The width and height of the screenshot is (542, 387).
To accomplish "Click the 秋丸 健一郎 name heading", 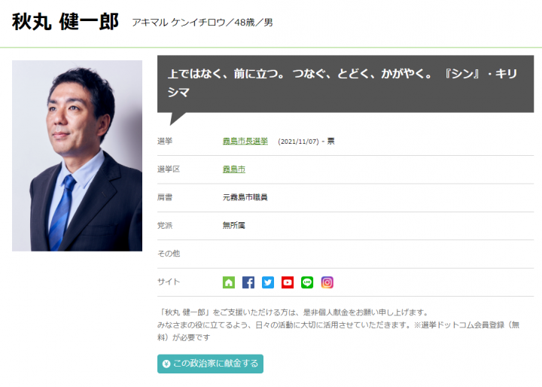I will (x=65, y=22).
